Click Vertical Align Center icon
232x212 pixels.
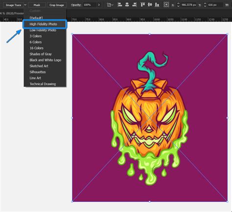coord(150,5)
